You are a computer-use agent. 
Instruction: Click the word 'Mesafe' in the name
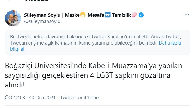coord(95,15)
